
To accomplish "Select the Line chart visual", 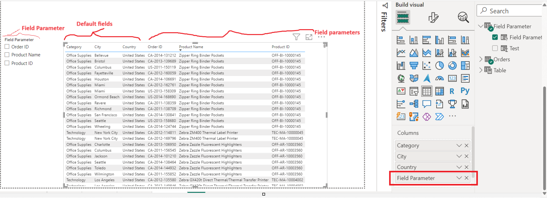I will coord(401,53).
